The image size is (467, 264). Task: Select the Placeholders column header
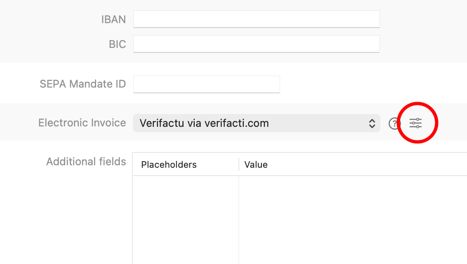pos(169,164)
